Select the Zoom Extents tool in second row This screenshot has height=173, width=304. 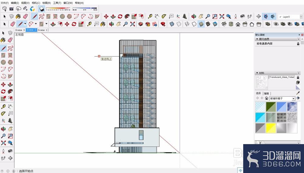click(x=222, y=16)
